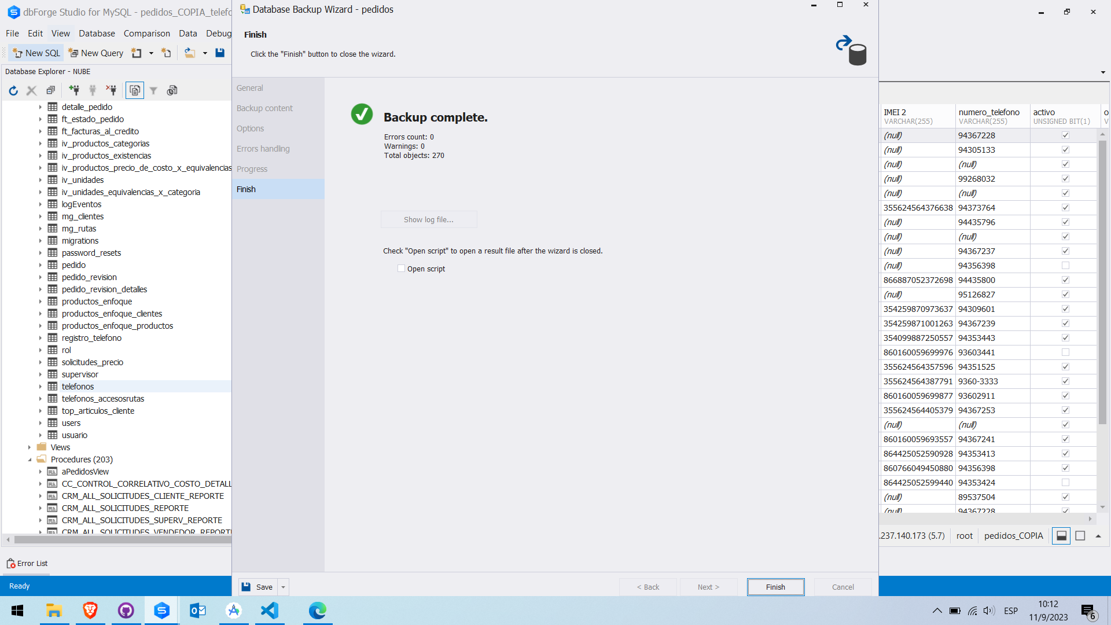Expand the aPedidosView procedure node
Image resolution: width=1111 pixels, height=625 pixels.
pos(41,472)
